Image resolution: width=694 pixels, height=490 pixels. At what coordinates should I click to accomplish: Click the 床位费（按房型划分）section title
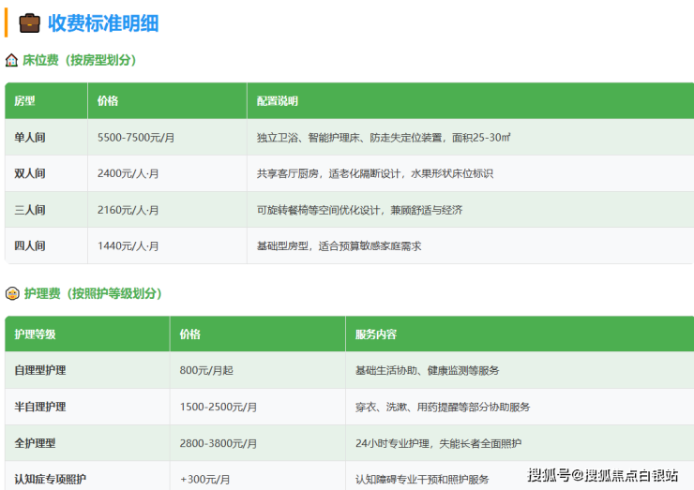click(80, 60)
